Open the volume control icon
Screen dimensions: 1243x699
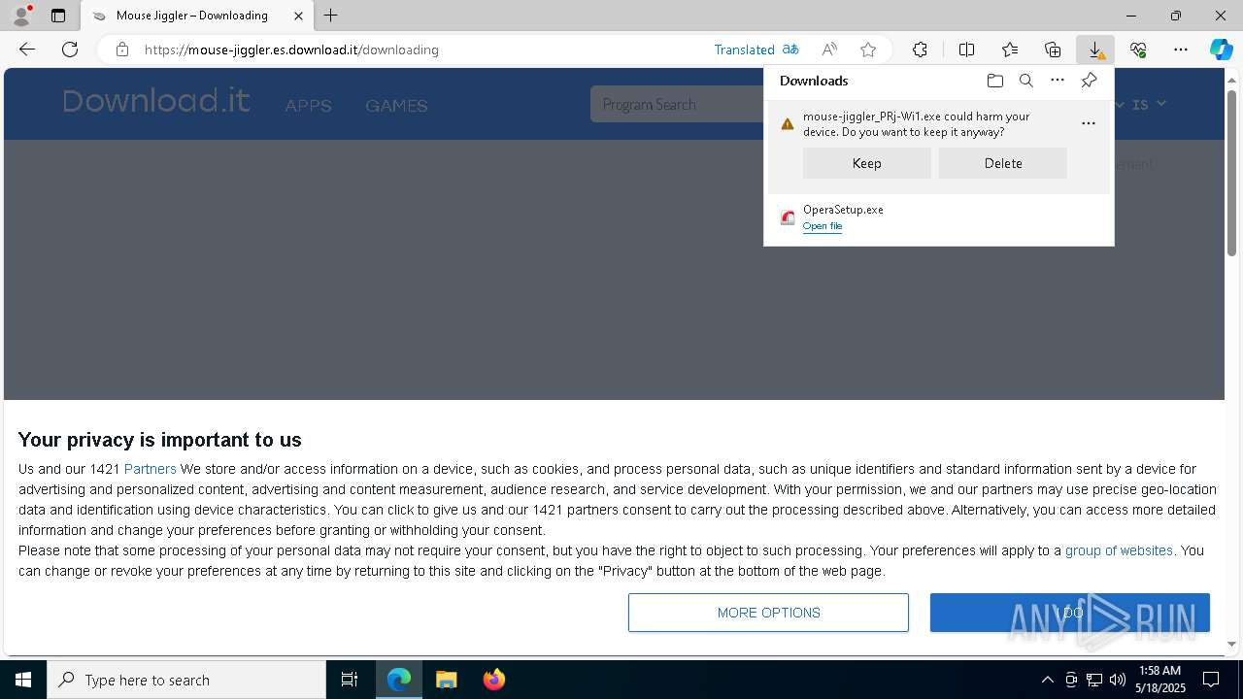tap(1118, 680)
